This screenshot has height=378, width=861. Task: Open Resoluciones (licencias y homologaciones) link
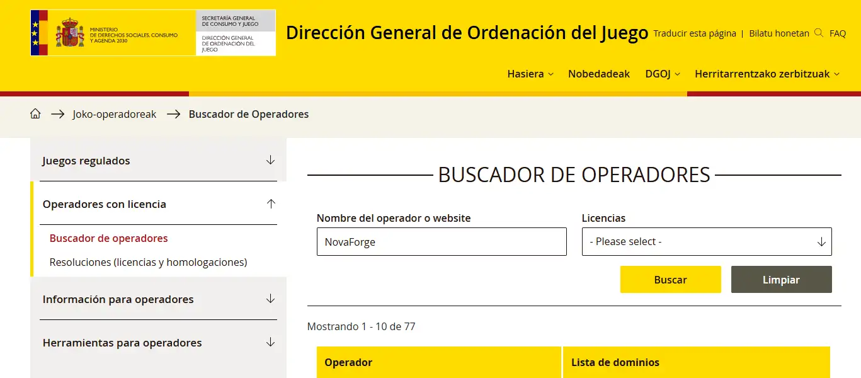[149, 262]
